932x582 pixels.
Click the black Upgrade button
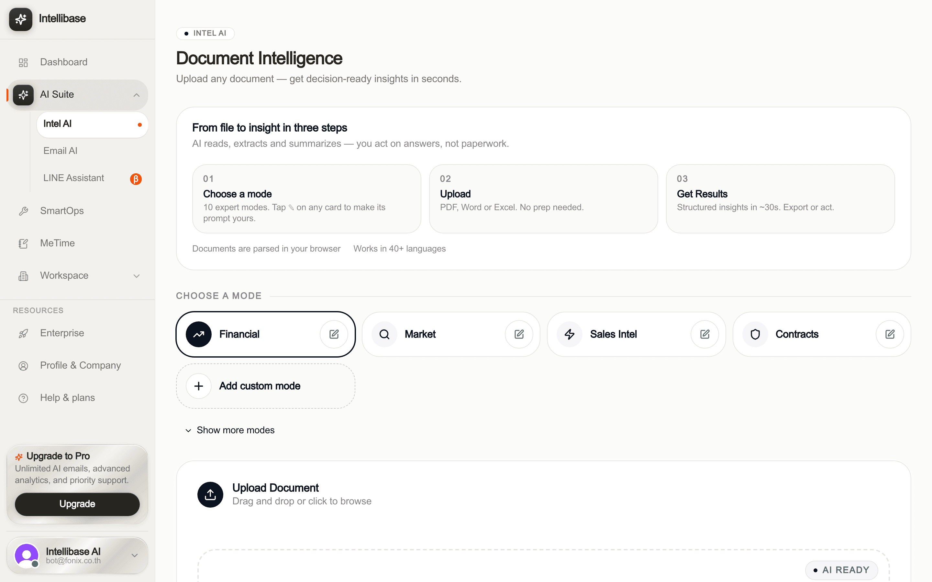pos(77,504)
